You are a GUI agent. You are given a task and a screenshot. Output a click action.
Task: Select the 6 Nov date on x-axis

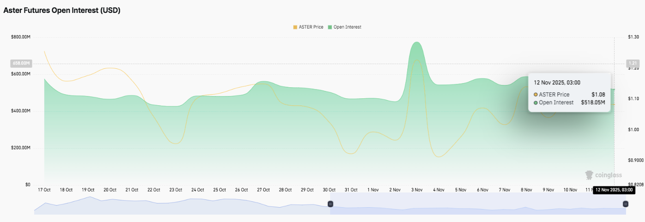[x=482, y=190]
